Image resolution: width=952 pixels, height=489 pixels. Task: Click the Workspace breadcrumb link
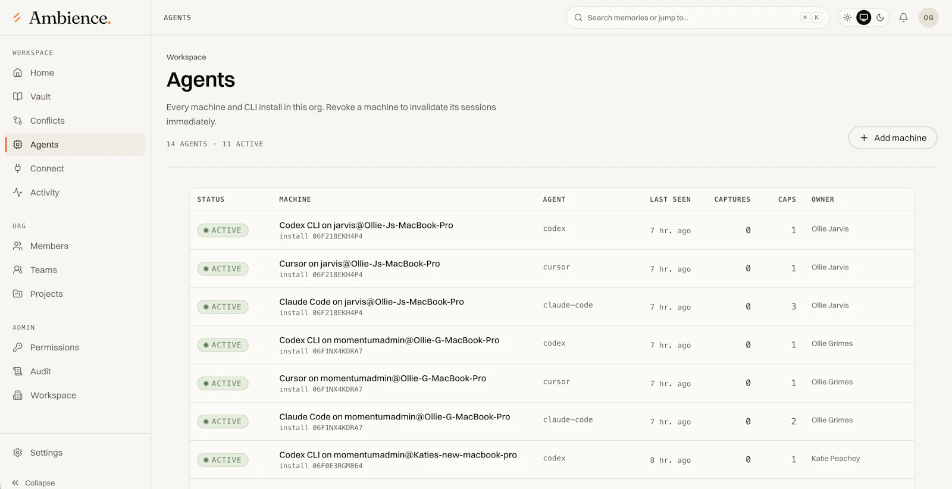coord(186,57)
